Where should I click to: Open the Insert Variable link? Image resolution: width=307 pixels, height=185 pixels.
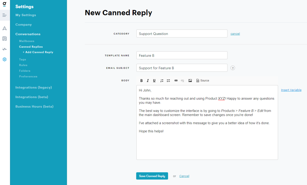[291, 90]
